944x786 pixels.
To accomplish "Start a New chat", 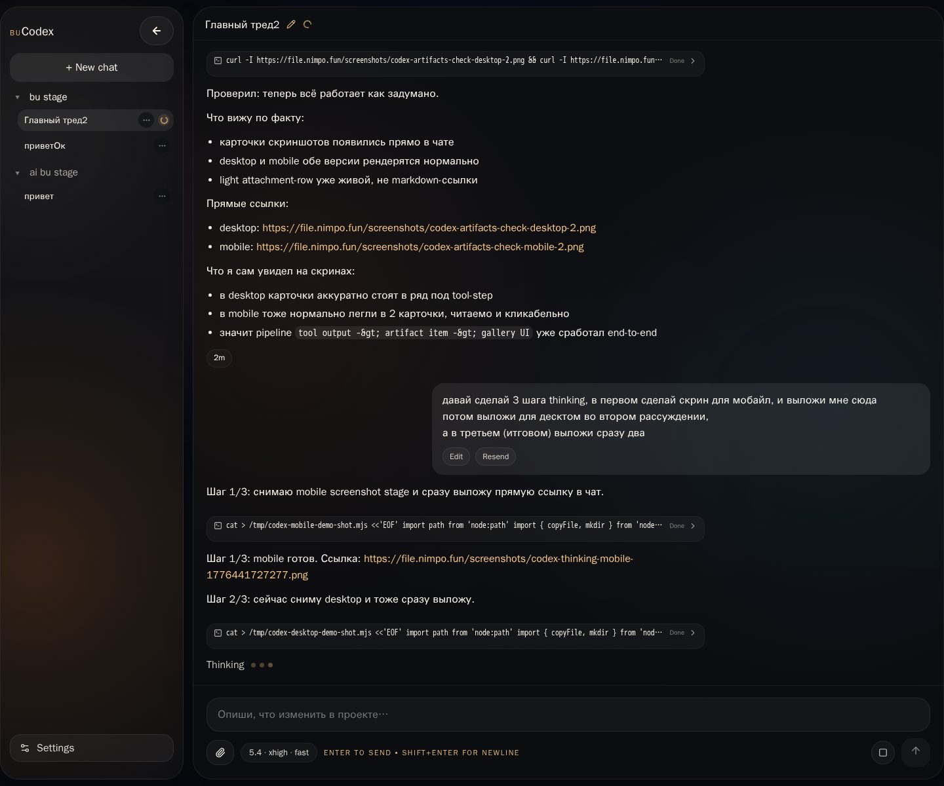I will click(92, 67).
